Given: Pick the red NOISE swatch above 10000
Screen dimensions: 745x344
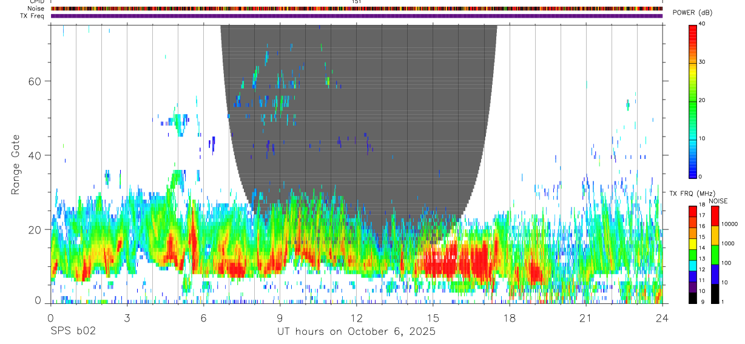Looking at the screenshot, I should (x=715, y=216).
